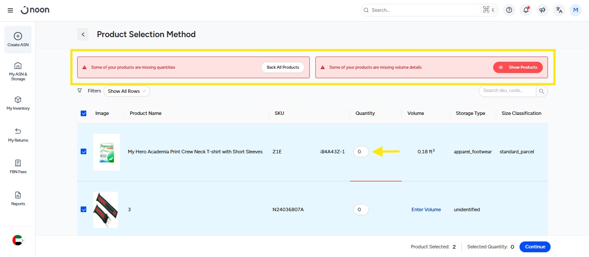Open the language translation icon
Viewport: 589px width, 257px height.
pos(559,10)
